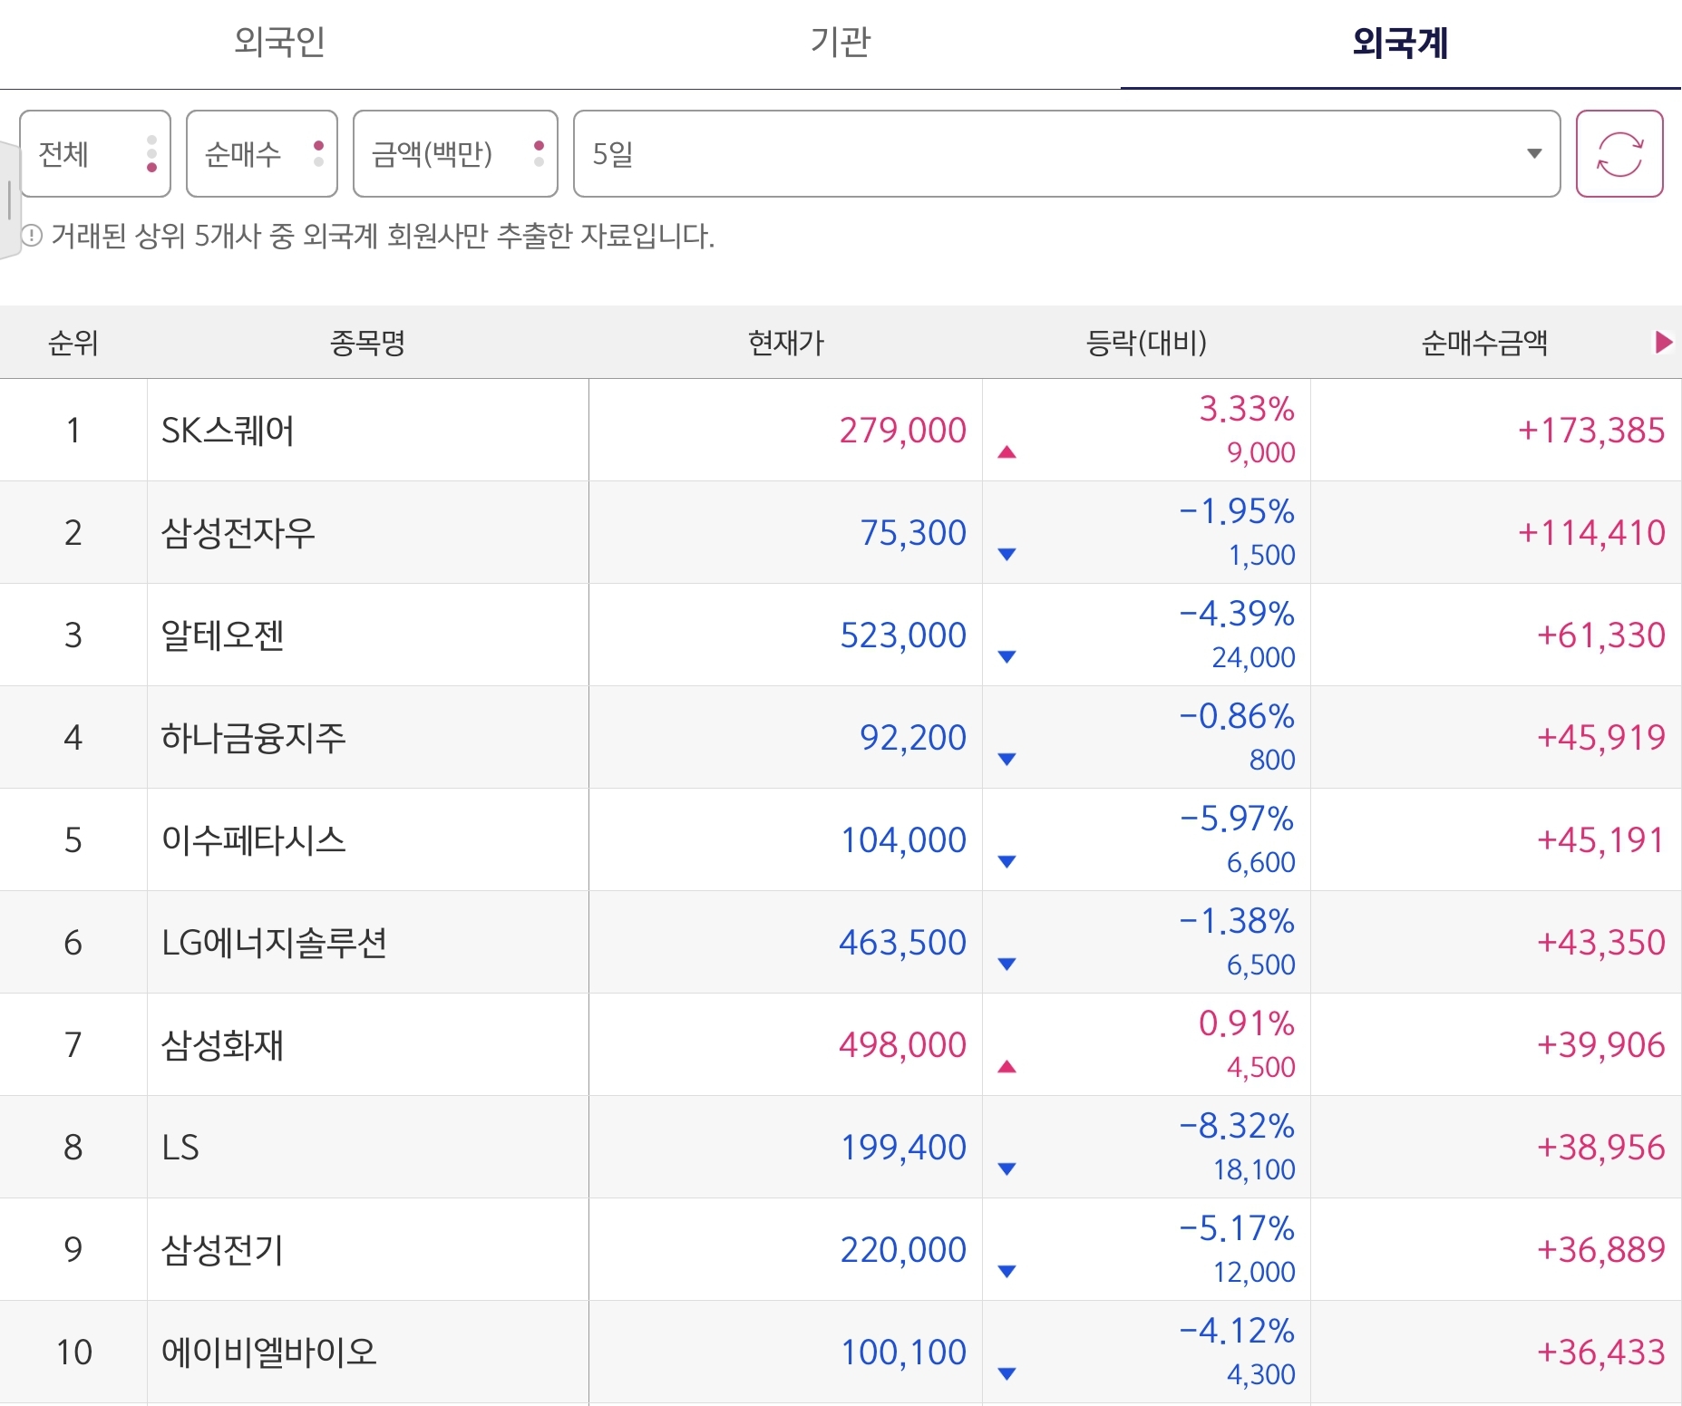1682x1406 pixels.
Task: Click the down arrow icon in 알테오젠 row
Action: 1006,656
